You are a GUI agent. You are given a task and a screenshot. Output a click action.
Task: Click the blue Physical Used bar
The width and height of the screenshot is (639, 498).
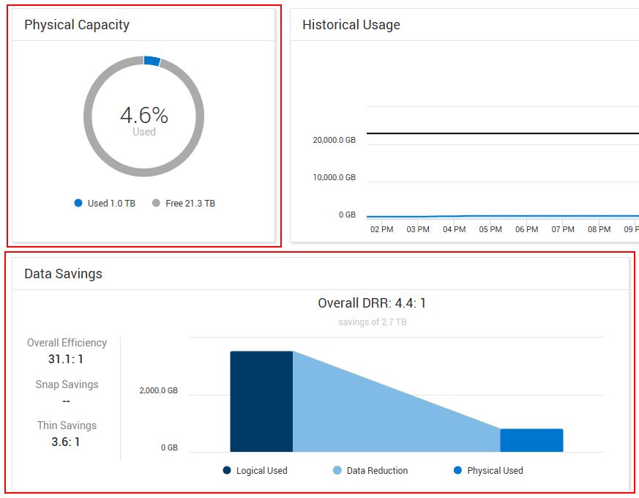point(531,440)
